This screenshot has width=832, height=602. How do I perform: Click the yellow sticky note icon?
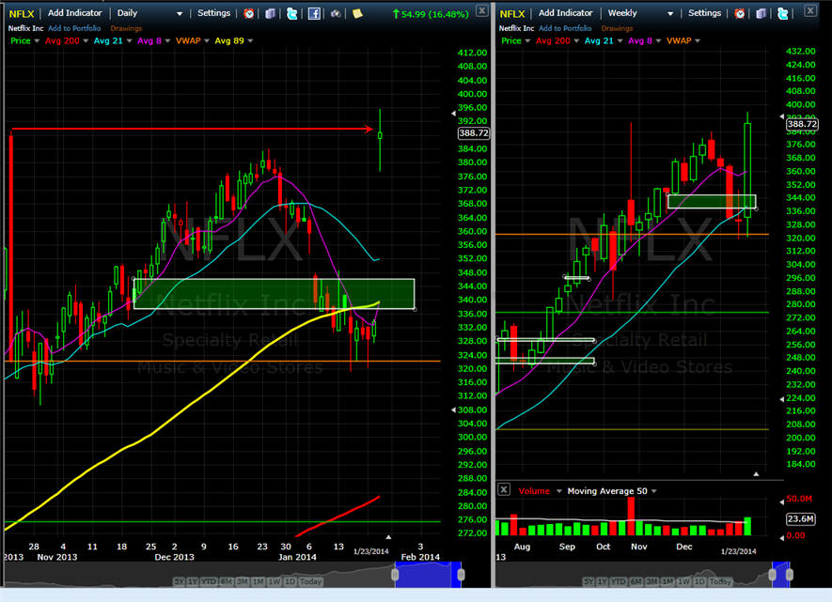click(357, 13)
